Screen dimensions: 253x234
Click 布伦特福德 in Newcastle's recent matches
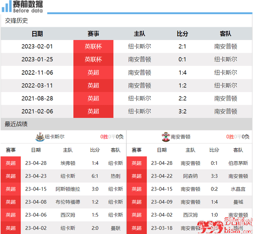(x=68, y=202)
